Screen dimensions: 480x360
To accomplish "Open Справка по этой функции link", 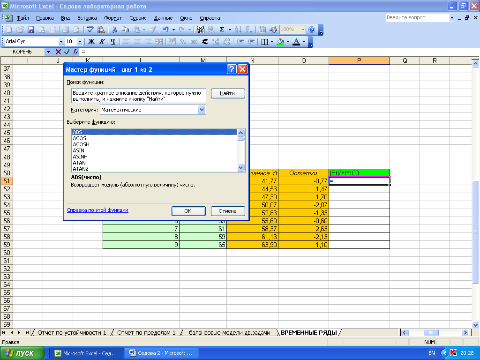I will click(97, 210).
